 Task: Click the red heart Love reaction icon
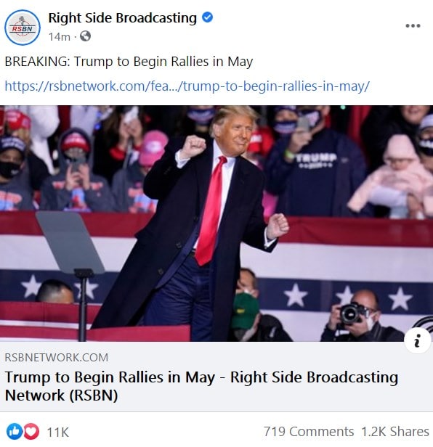31,431
